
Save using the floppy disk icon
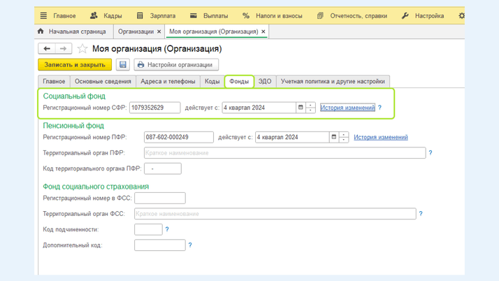pos(123,64)
